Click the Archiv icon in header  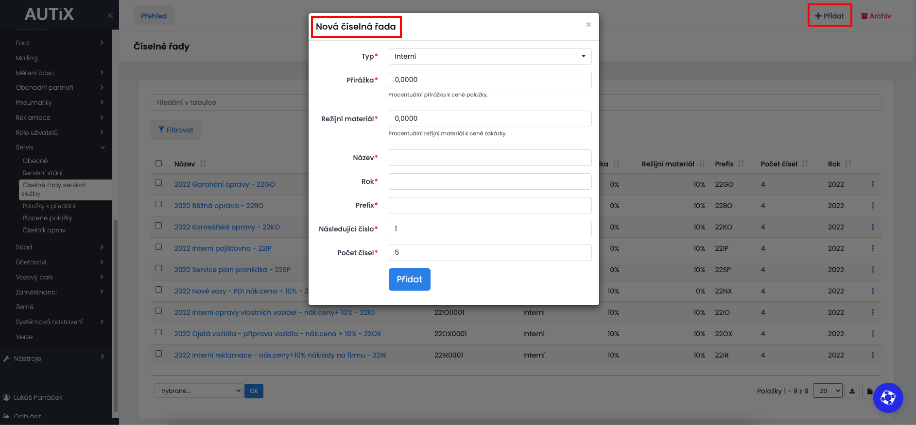click(864, 16)
